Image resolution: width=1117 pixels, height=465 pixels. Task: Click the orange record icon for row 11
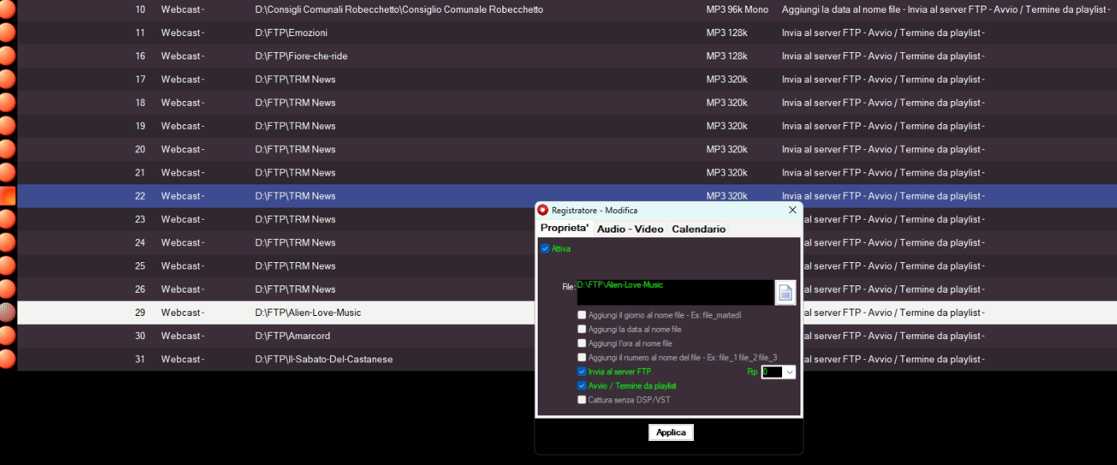[6, 33]
